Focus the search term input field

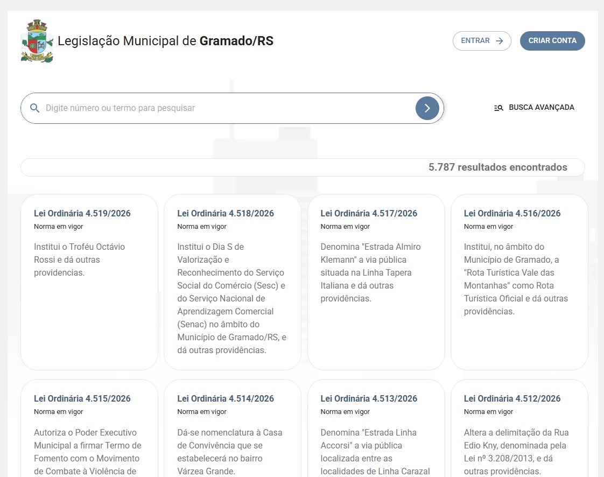tap(226, 108)
